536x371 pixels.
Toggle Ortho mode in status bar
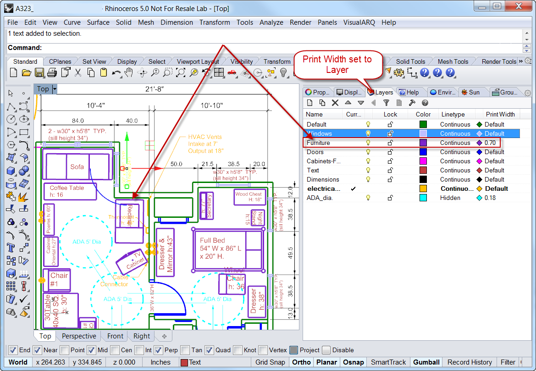[x=301, y=362]
